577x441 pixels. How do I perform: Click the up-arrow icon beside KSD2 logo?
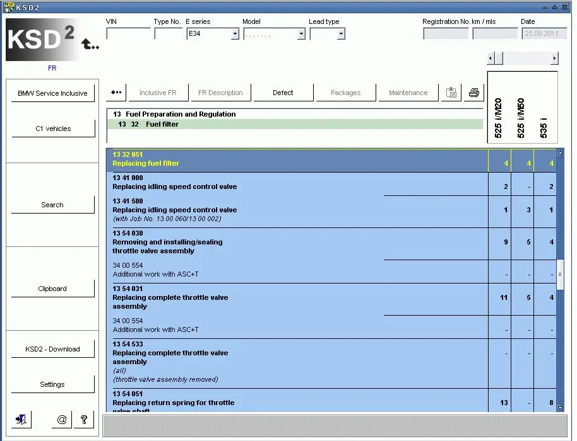tap(90, 43)
